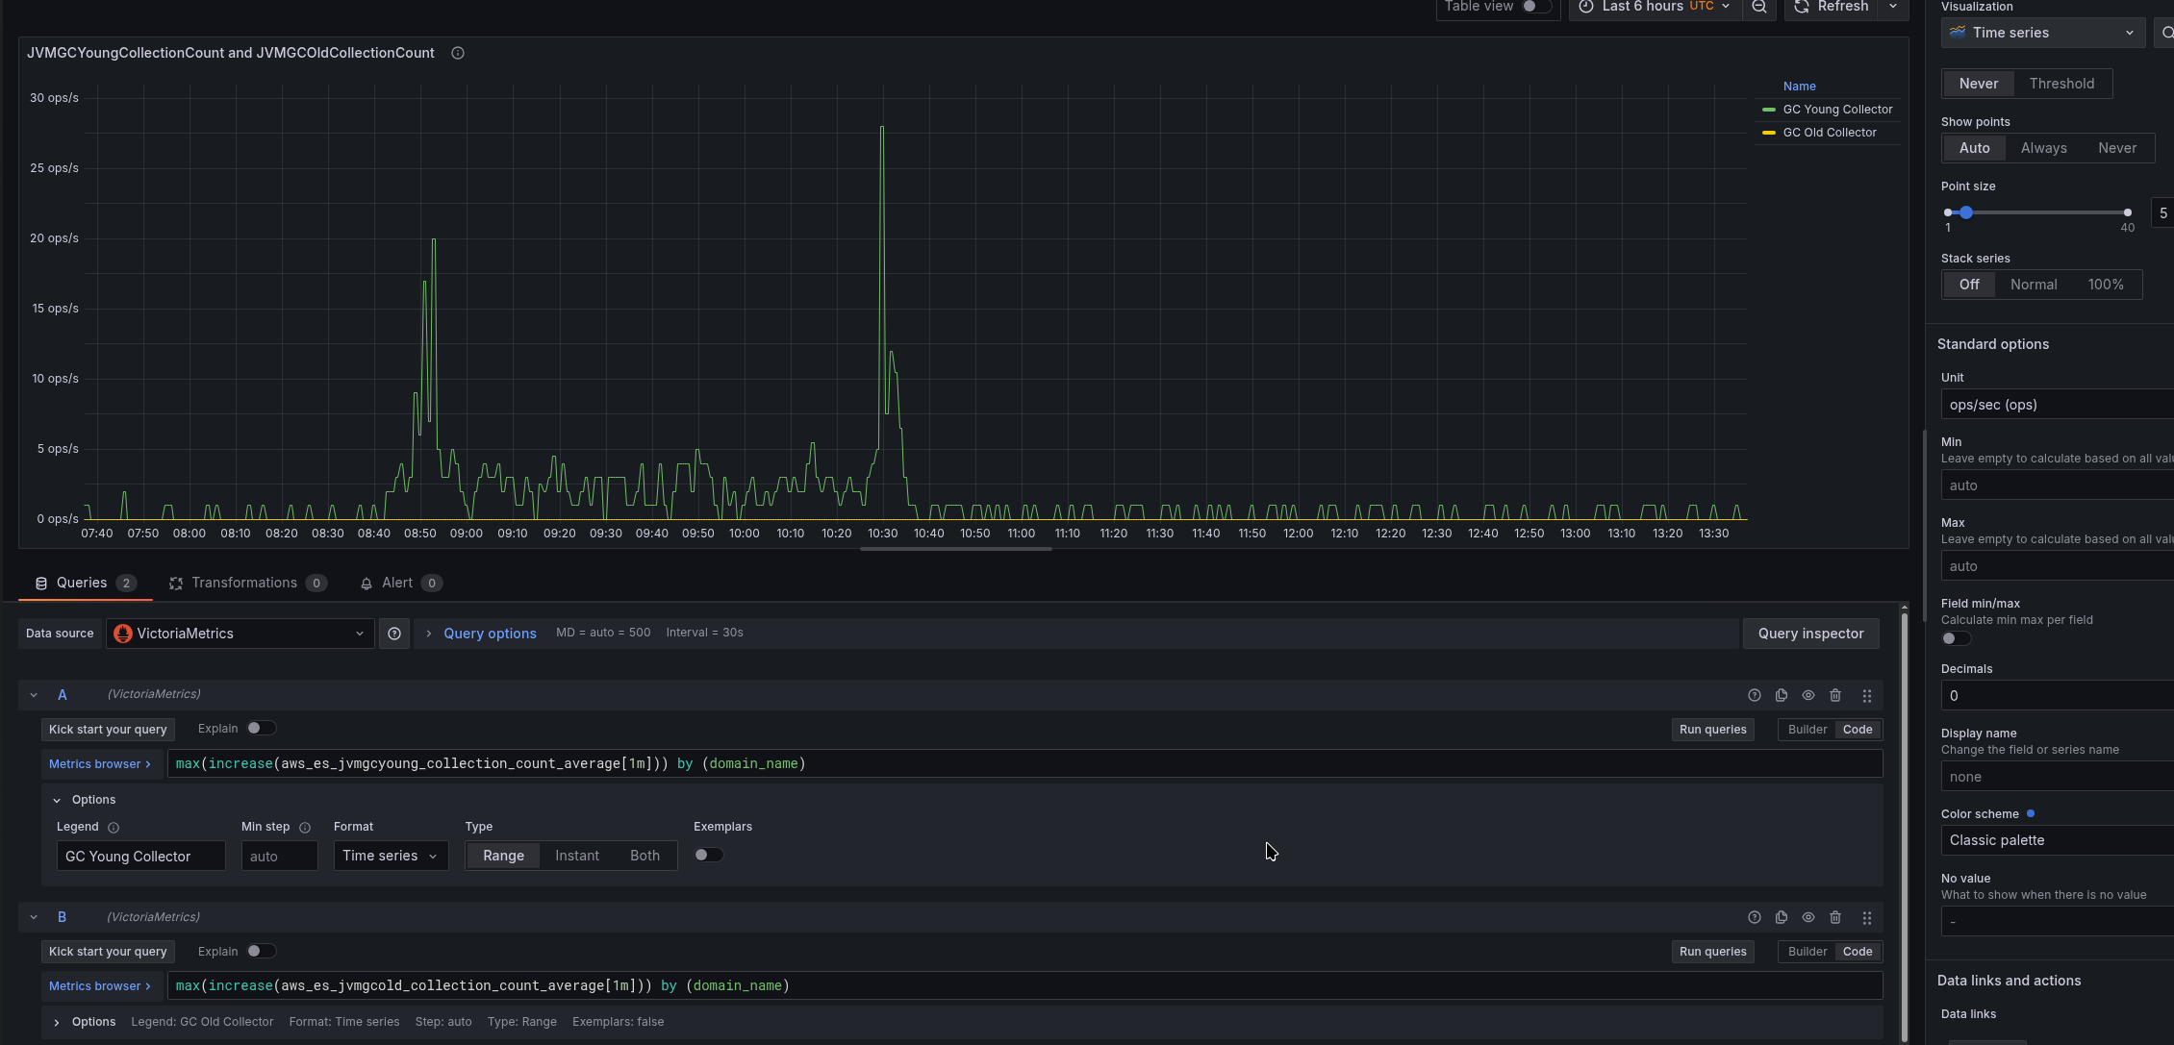Viewport: 2174px width, 1045px height.
Task: Open the data source help icon
Action: [x=394, y=634]
